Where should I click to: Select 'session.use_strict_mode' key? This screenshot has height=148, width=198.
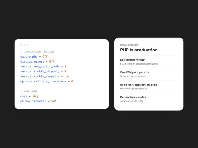click(40, 67)
